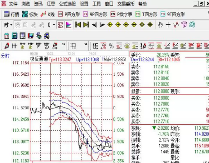Click the 分时 intraday label
Image resolution: width=209 pixels, height=163 pixels.
[x=5, y=56]
